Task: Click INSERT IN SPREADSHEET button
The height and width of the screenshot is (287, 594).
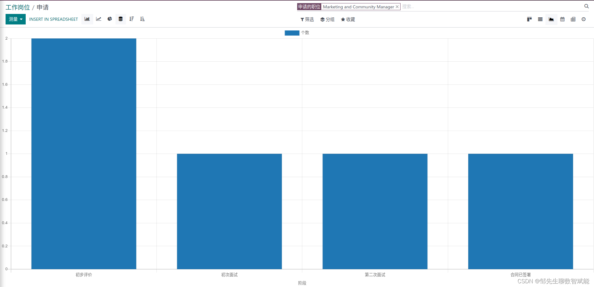Action: coord(54,19)
